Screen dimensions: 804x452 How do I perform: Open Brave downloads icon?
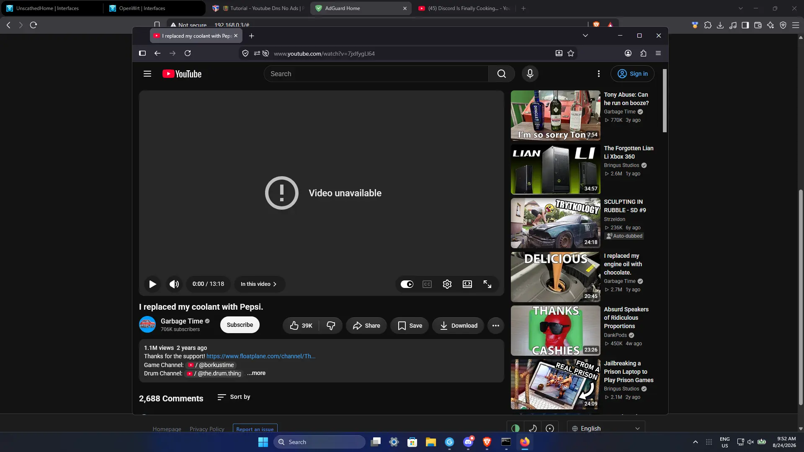720,25
